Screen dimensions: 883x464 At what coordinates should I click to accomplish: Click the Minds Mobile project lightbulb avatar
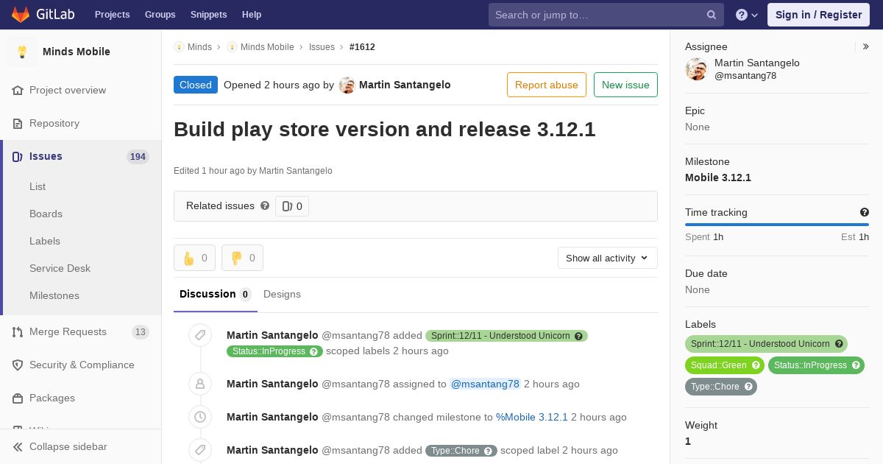pyautogui.click(x=22, y=52)
